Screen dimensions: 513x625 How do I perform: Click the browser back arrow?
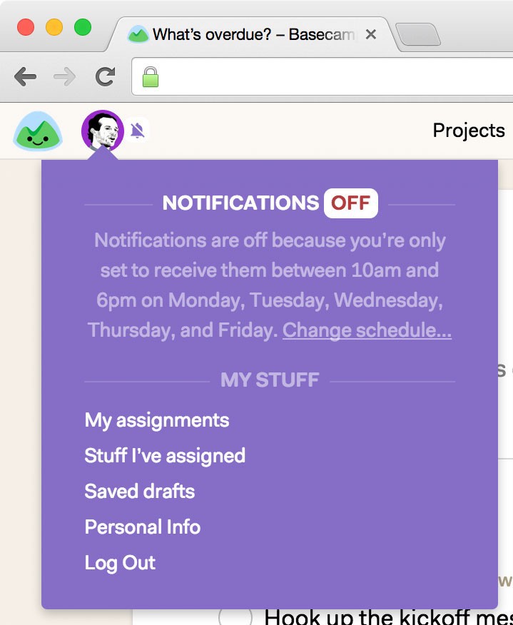[25, 76]
